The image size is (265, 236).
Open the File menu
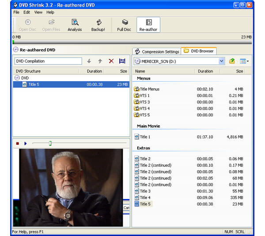click(16, 12)
